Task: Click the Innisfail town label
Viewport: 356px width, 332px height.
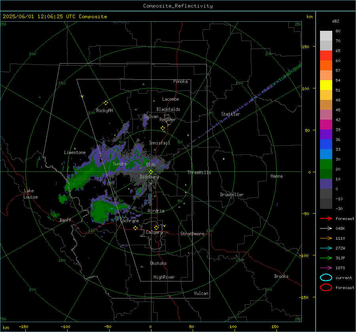Action: click(x=159, y=143)
